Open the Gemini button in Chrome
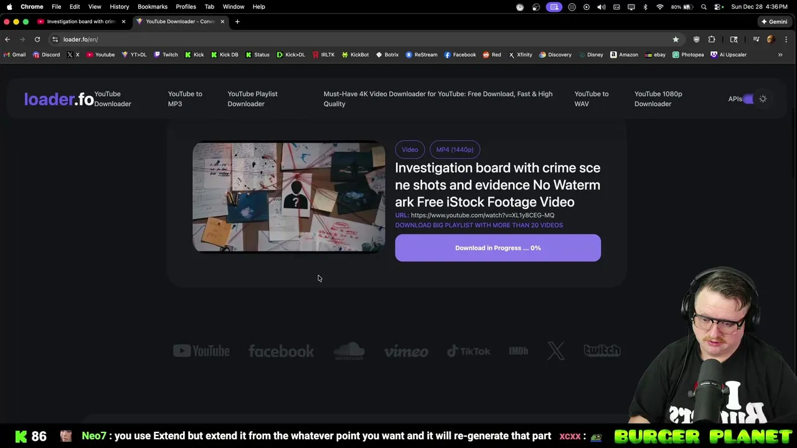The width and height of the screenshot is (797, 448). [x=774, y=22]
